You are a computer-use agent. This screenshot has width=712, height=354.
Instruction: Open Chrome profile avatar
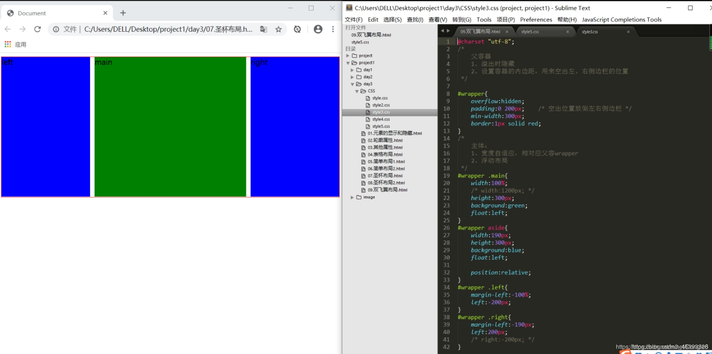point(318,29)
